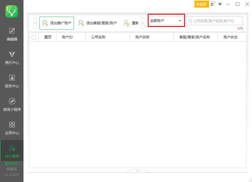Screen dimensions: 252x182
Task: Click the app logo at top left
Action: click(12, 11)
